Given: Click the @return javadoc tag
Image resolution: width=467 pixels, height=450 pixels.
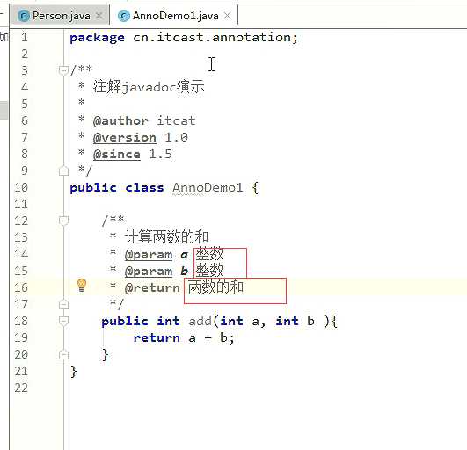Looking at the screenshot, I should click(152, 288).
